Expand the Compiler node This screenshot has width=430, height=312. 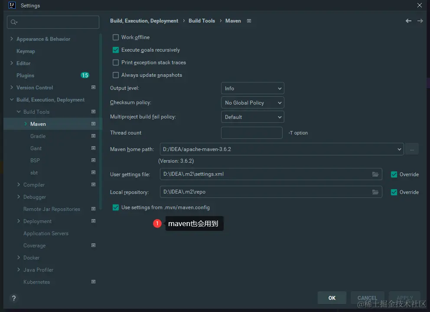pos(19,184)
